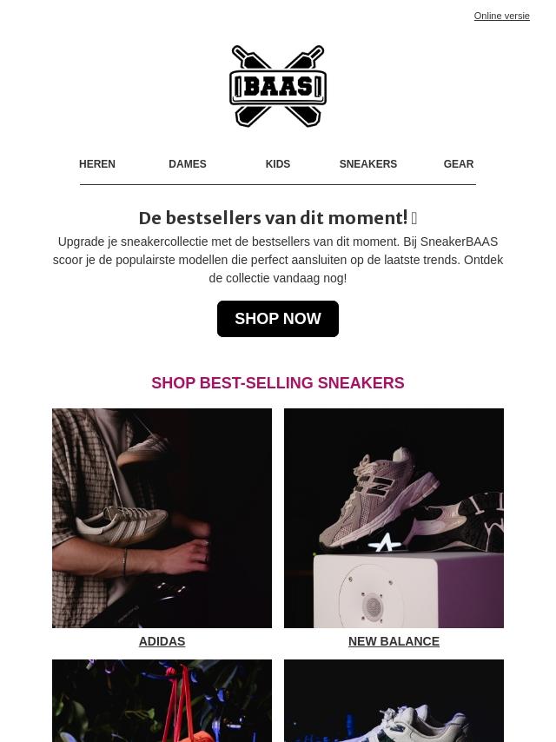Open the white and green sneaker photo
Screen dimensions: 556x742
(x=394, y=701)
